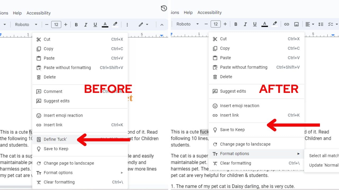This screenshot has height=190, width=339.
Task: Open the Checklist icon on the toolbar
Action: pos(331,24)
